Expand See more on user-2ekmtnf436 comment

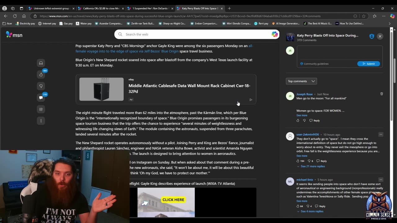(302, 156)
